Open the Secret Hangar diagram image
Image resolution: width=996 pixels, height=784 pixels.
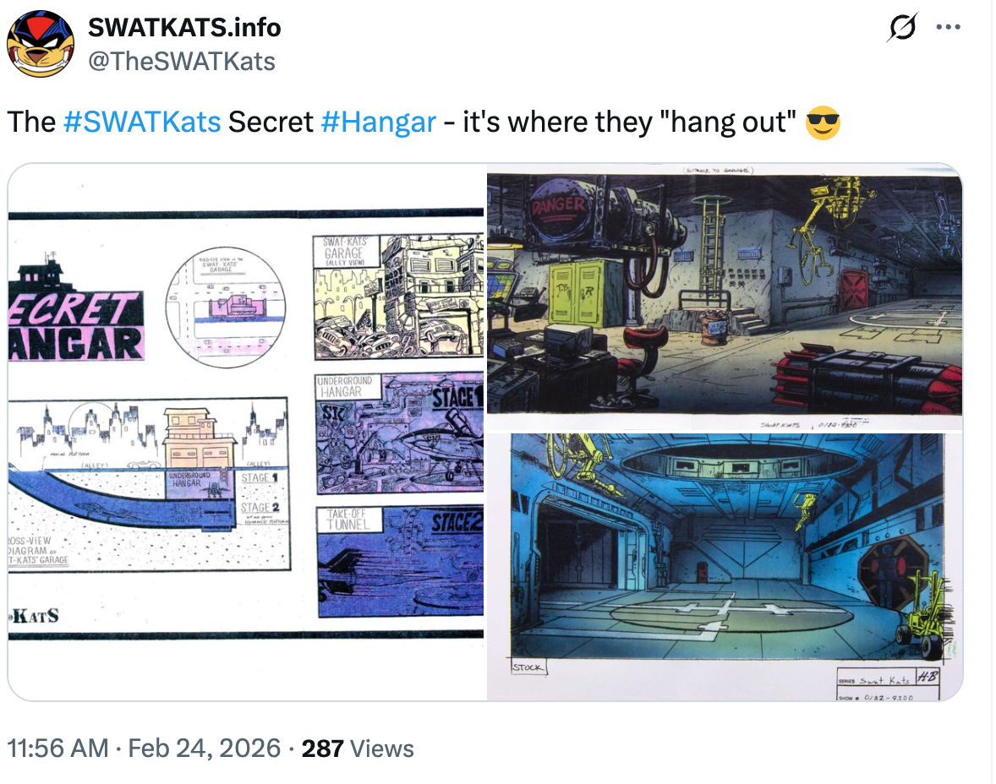coord(246,433)
